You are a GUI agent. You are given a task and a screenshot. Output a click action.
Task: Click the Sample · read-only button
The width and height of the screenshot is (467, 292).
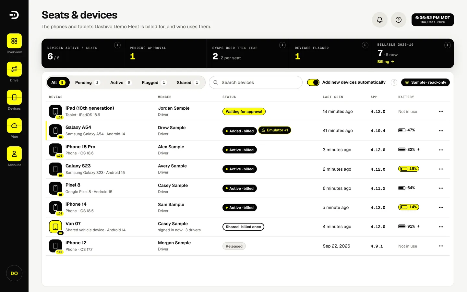pyautogui.click(x=425, y=82)
